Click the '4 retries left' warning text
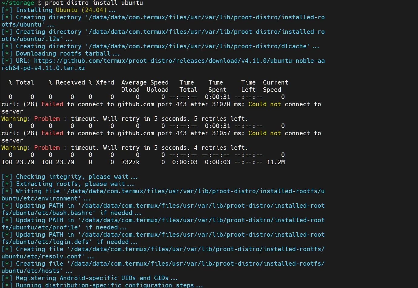The image size is (418, 288). (x=221, y=148)
